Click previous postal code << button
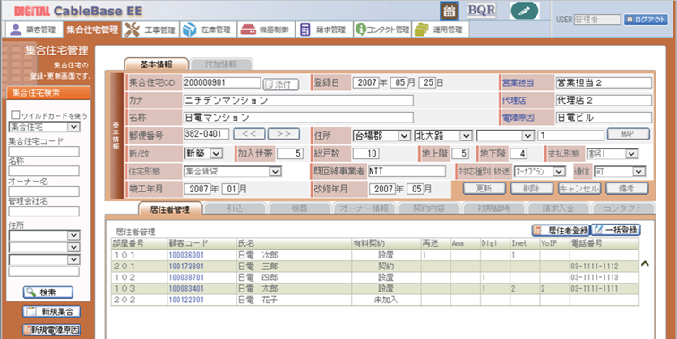Image resolution: width=677 pixels, height=339 pixels. pos(249,133)
